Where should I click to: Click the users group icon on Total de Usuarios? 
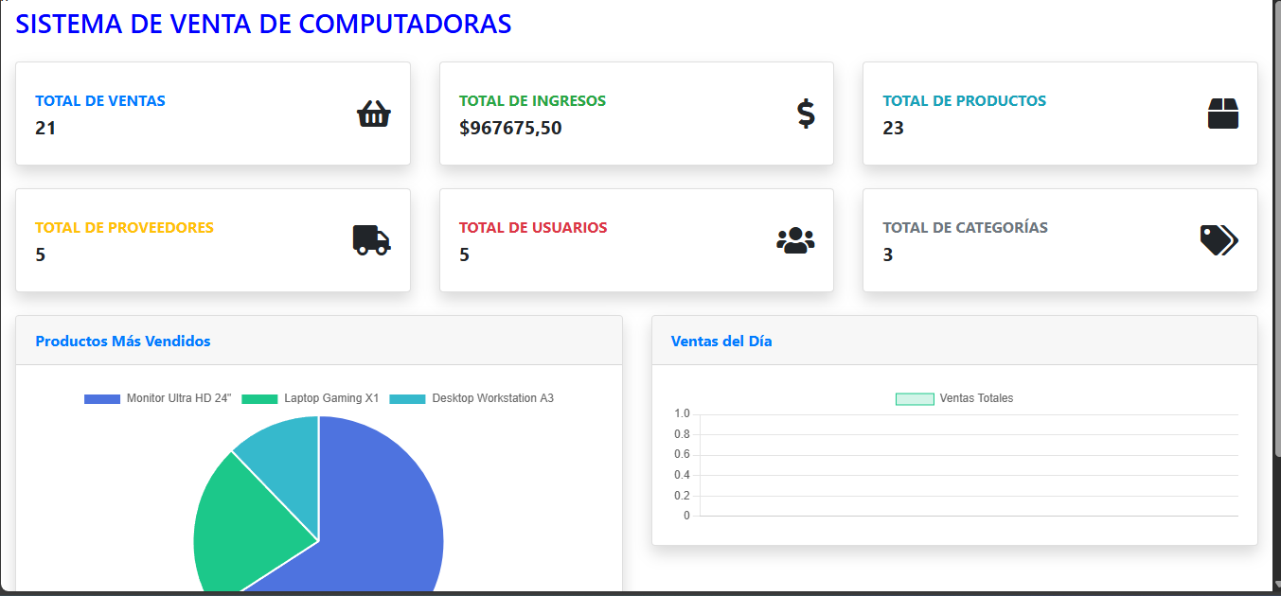[x=796, y=240]
